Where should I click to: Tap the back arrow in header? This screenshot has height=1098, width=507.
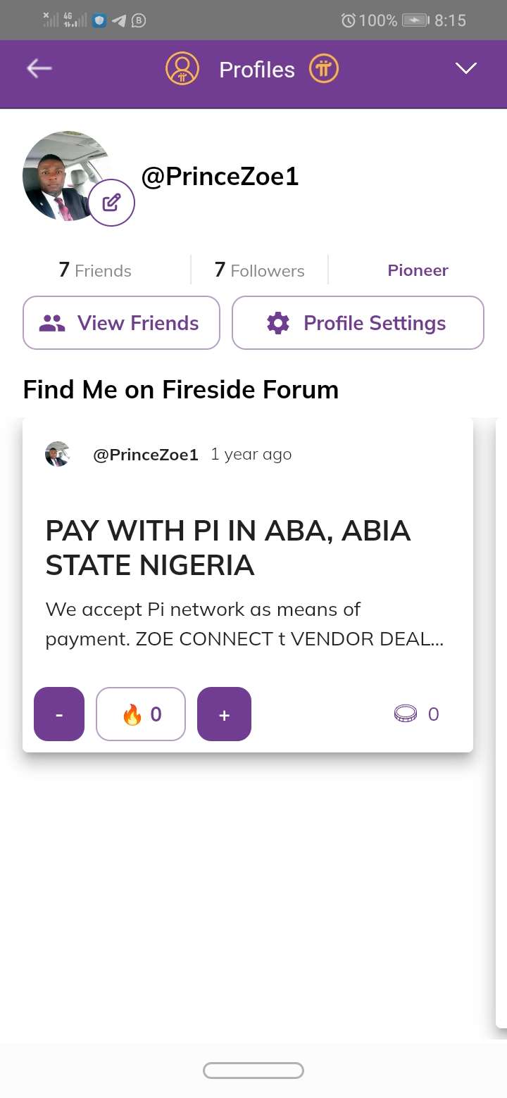click(39, 68)
